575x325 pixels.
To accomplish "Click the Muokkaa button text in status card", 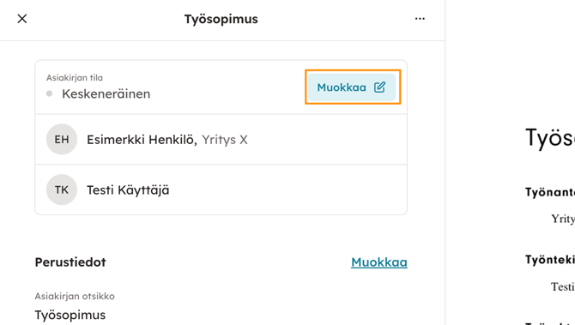I will (342, 87).
